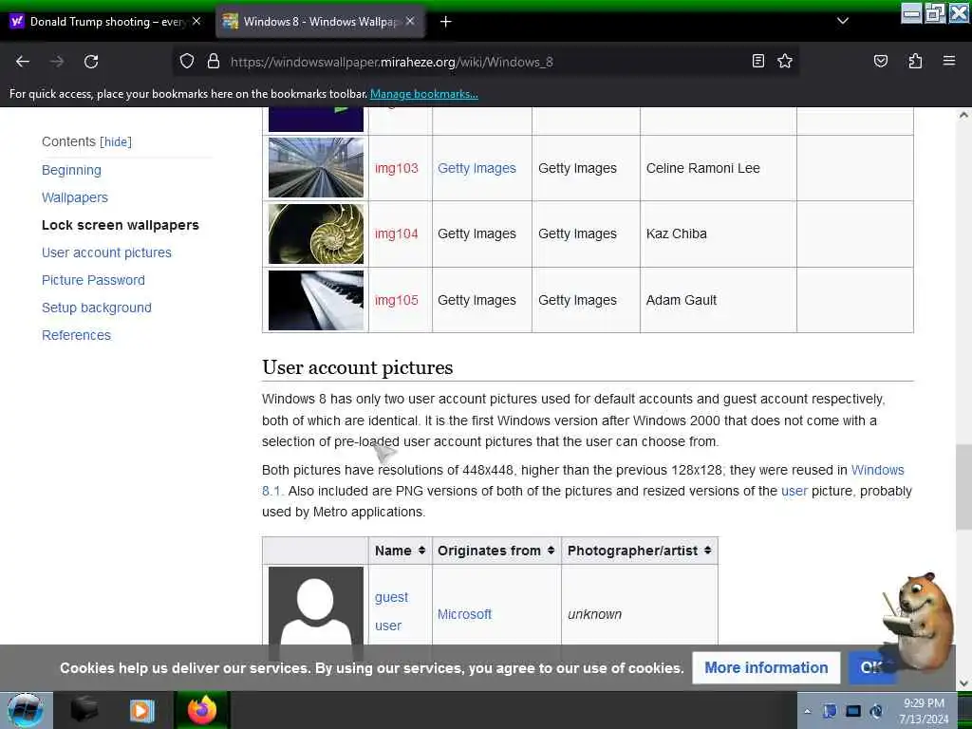The width and height of the screenshot is (972, 729).
Task: Open the img105 piano keys thumbnail
Action: [x=316, y=300]
